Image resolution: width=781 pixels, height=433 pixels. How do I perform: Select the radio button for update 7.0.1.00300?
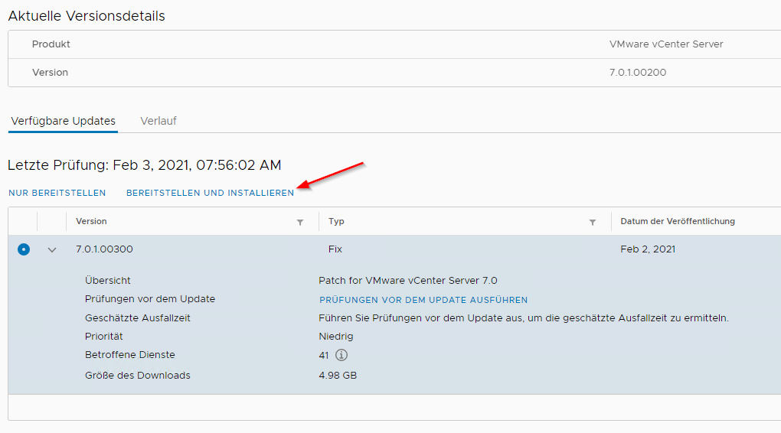24,249
